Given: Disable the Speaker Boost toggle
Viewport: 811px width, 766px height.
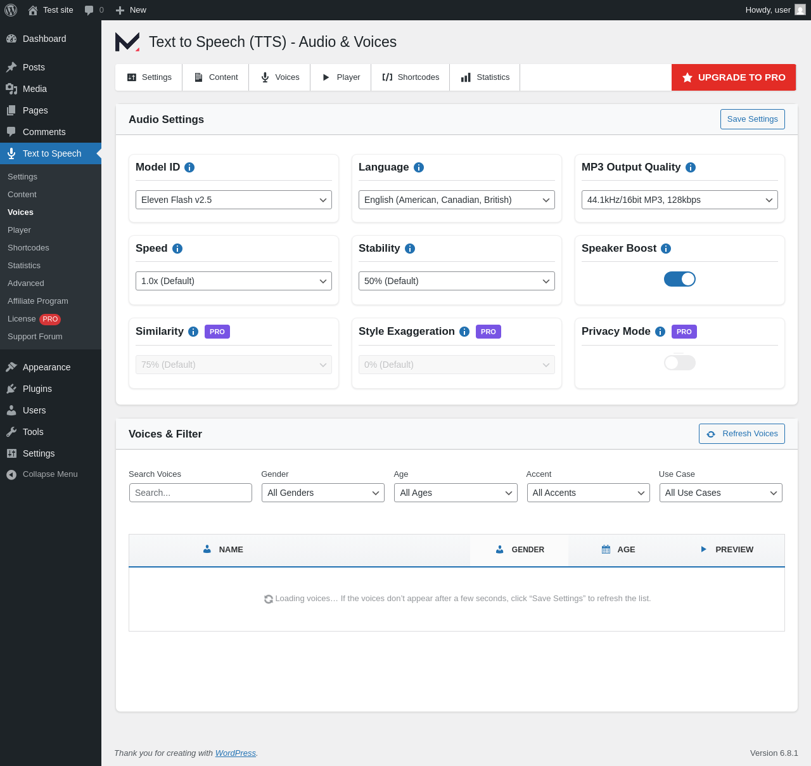Looking at the screenshot, I should pos(680,279).
